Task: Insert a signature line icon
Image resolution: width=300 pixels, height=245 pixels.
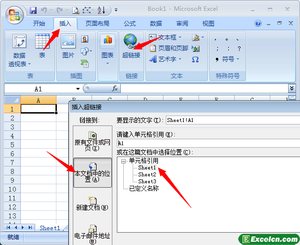Action: click(x=196, y=38)
